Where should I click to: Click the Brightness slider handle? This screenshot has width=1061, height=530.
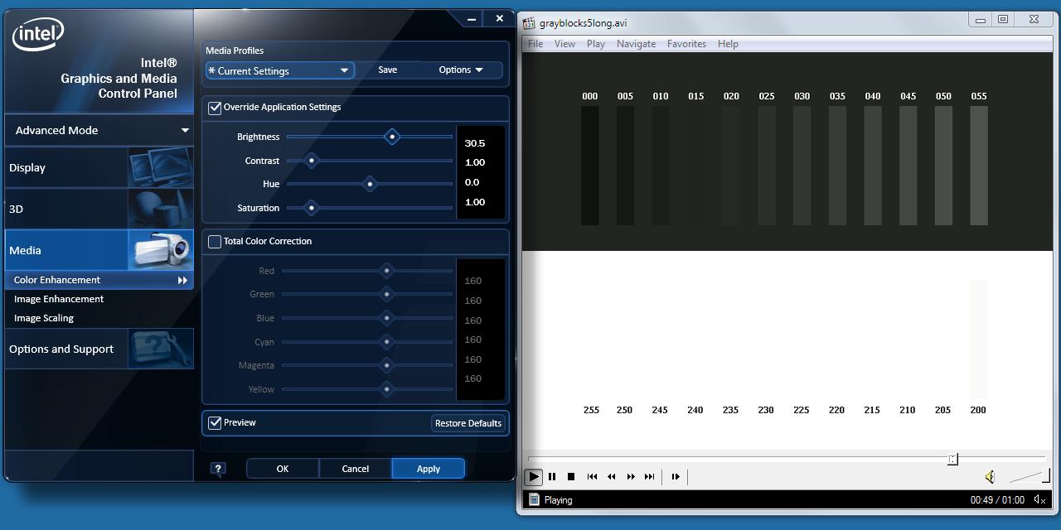point(392,137)
